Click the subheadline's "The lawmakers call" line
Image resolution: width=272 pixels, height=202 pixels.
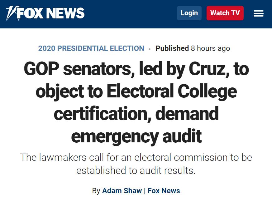[x=136, y=157]
